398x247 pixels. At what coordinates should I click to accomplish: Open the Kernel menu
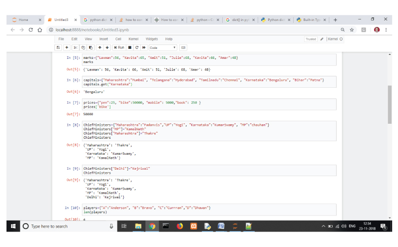coord(133,39)
